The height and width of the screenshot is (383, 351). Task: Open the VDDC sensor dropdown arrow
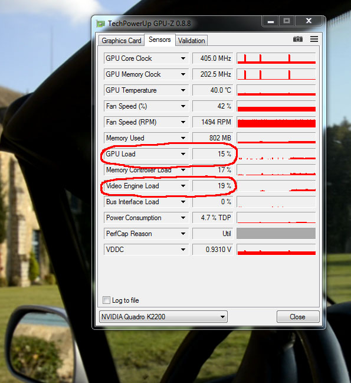[183, 250]
